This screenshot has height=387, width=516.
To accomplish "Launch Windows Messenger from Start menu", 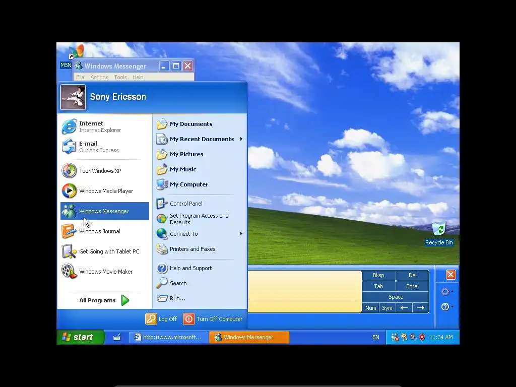I will (105, 211).
